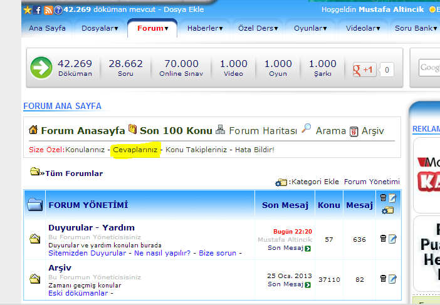440x305 pixels.
Task: Click the Forum Yönetimi link
Action: 372,182
